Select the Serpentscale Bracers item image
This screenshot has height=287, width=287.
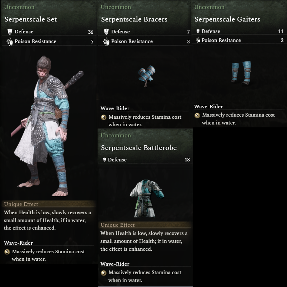tap(147, 76)
